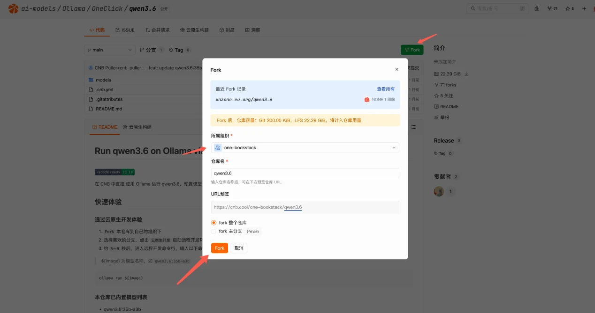This screenshot has width=595, height=313.
Task: Go to the Ollama breadcrumb
Action: coord(74,8)
